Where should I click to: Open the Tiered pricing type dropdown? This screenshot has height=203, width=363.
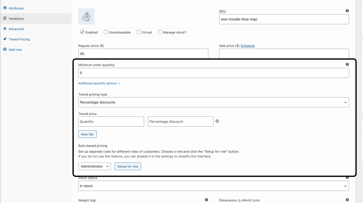click(x=213, y=102)
